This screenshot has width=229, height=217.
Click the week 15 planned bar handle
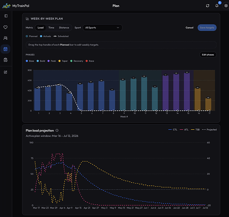pyautogui.click(x=187, y=72)
